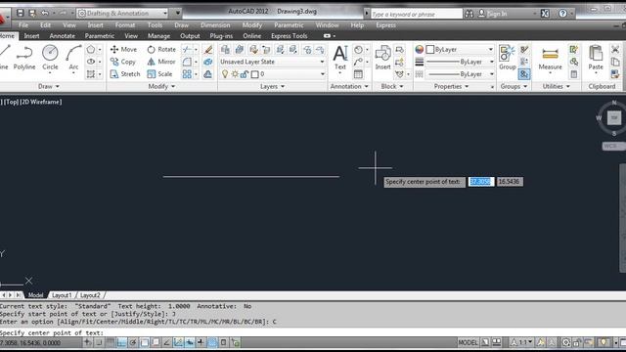This screenshot has width=626, height=352.
Task: Click the Table annotation icon
Action: (358, 74)
